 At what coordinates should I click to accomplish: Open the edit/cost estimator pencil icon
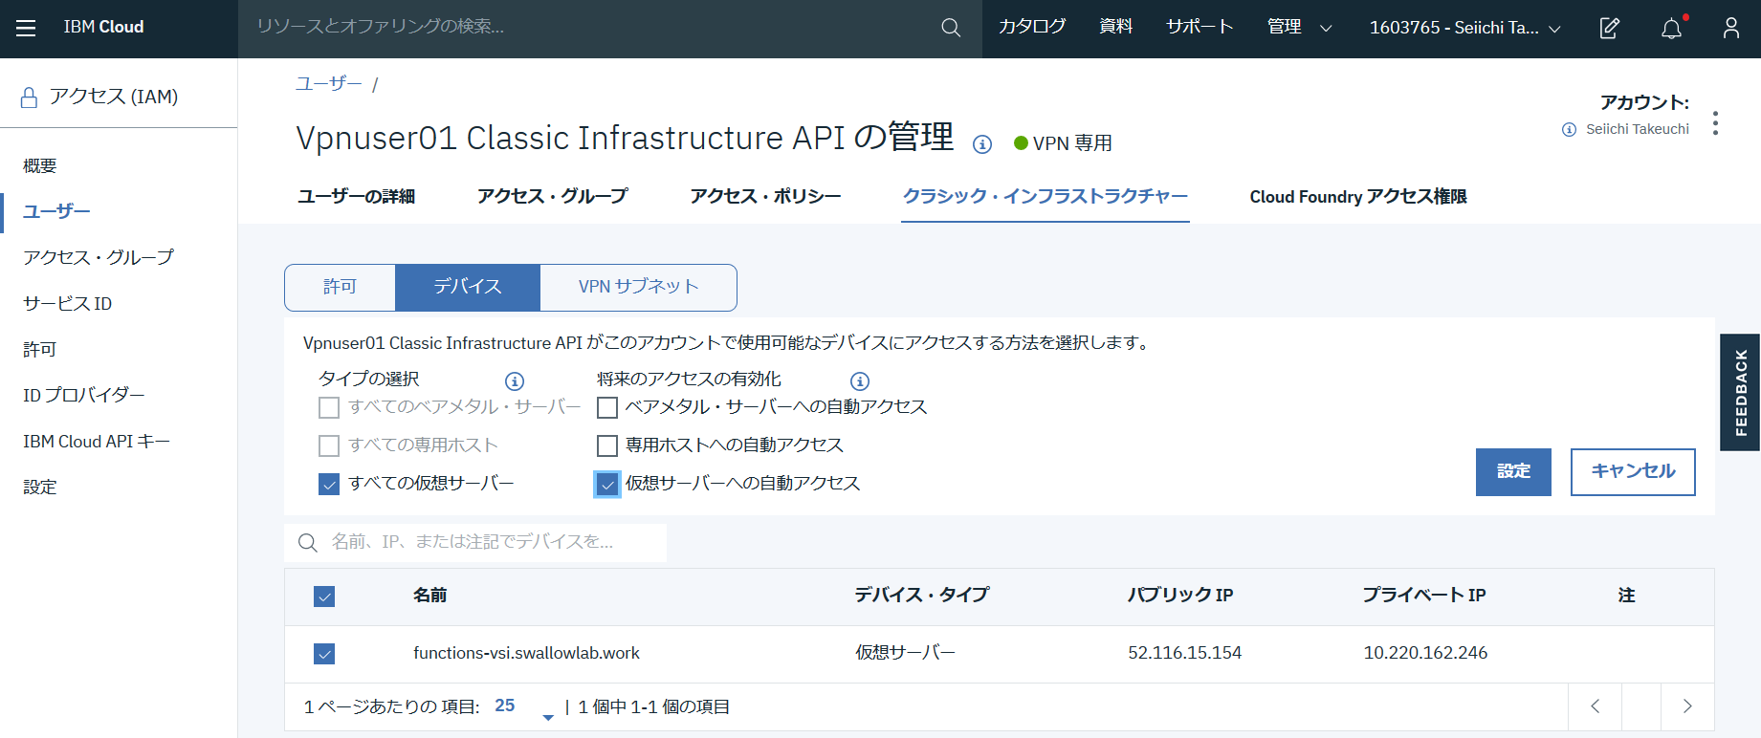coord(1610,28)
